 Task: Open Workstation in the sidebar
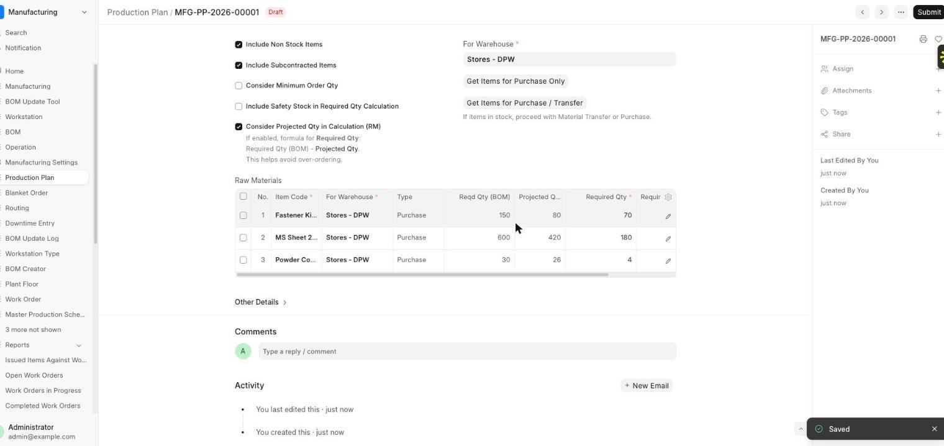click(24, 117)
